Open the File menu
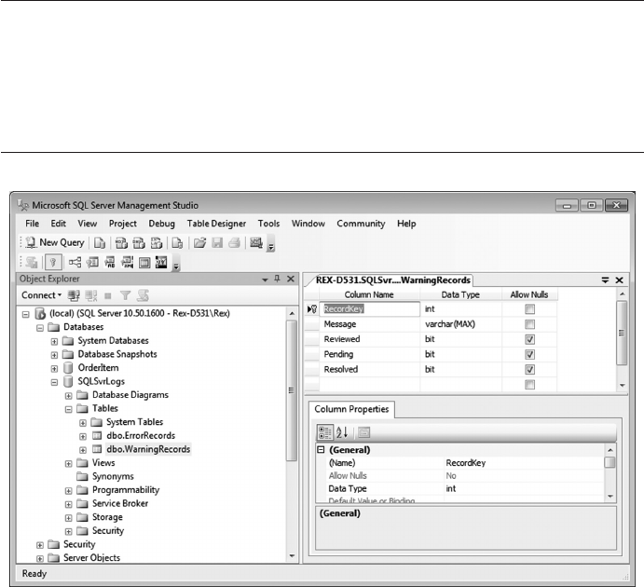Screen dimensions: 644x587 coord(32,224)
